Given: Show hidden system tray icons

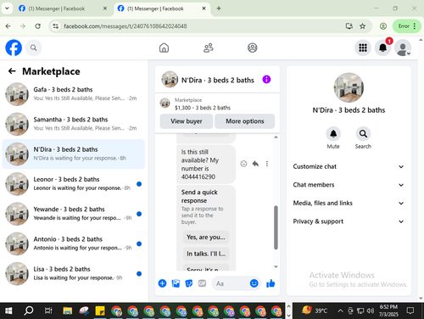Looking at the screenshot, I should pyautogui.click(x=340, y=311).
